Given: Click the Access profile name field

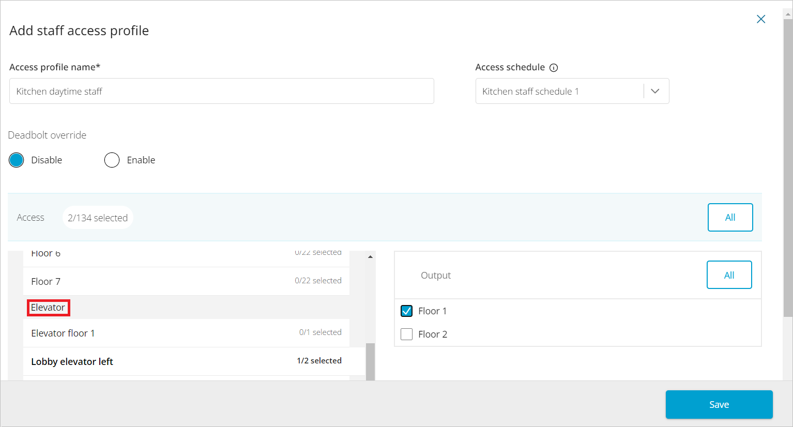Looking at the screenshot, I should (x=221, y=91).
